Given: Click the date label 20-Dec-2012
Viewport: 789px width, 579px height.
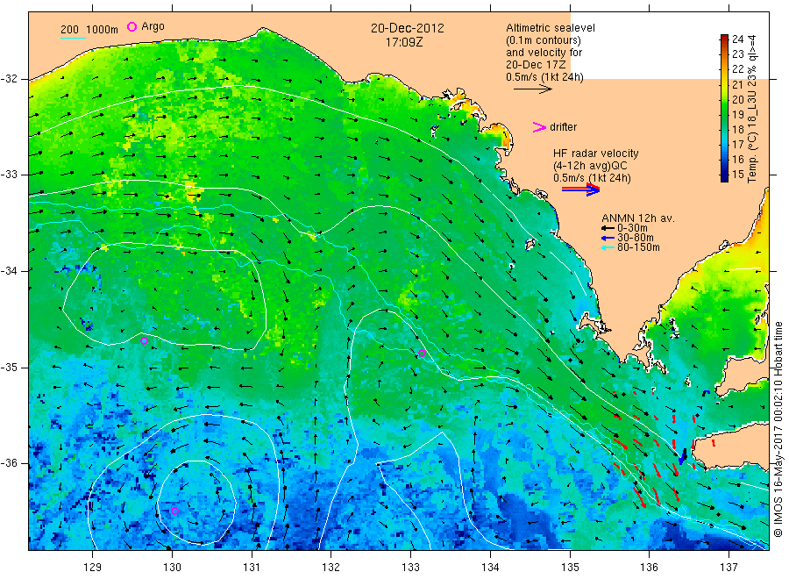Looking at the screenshot, I should (408, 28).
